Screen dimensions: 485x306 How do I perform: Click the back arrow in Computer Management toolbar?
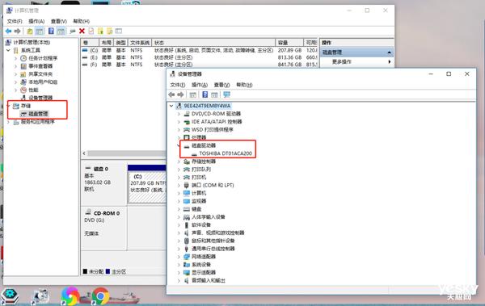pos(8,31)
